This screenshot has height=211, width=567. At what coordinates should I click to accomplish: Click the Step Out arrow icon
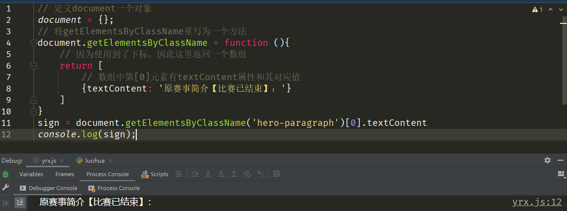click(234, 174)
